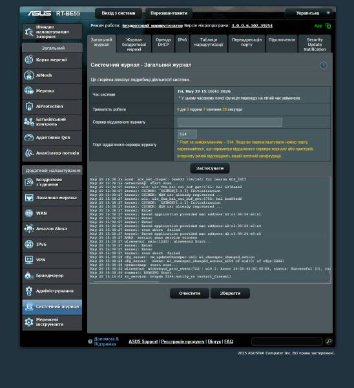Screen dimensions: 354x388
Task: Open the AiMesh sidebar icon
Action: [x=29, y=75]
